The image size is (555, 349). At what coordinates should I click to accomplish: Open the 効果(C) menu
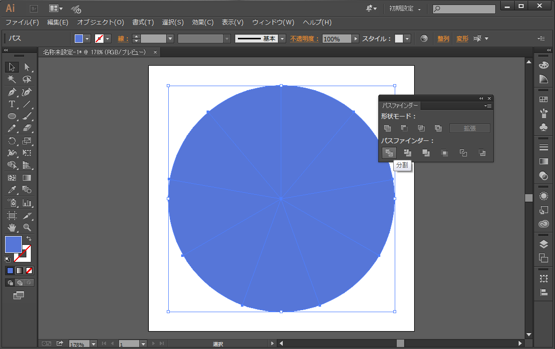tap(203, 22)
